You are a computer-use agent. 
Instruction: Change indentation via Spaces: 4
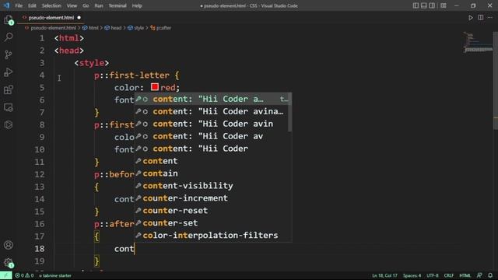pyautogui.click(x=412, y=275)
